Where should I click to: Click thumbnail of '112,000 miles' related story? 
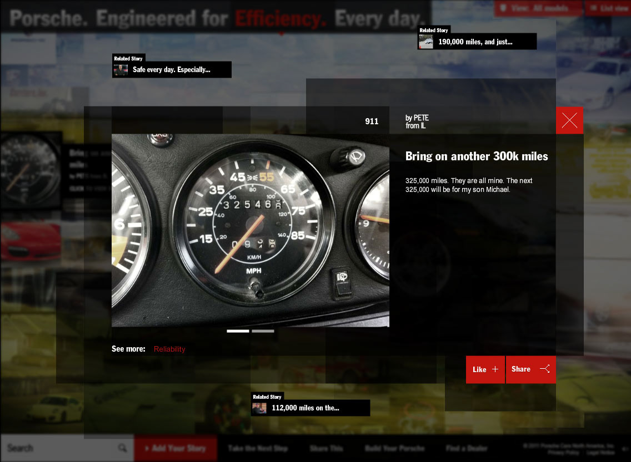pyautogui.click(x=259, y=408)
